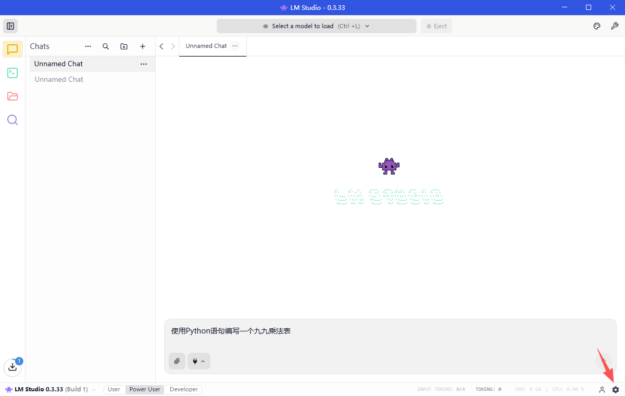Open Discover with the magnifier sidebar icon
The height and width of the screenshot is (396, 625).
[x=12, y=120]
